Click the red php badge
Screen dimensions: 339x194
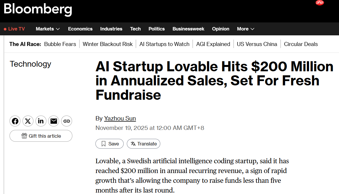(x=320, y=3)
